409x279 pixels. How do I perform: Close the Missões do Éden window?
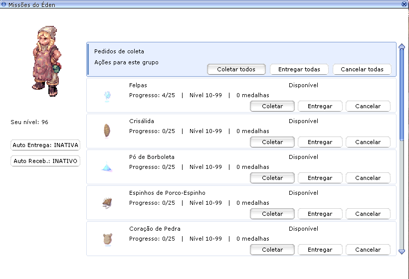click(x=405, y=4)
